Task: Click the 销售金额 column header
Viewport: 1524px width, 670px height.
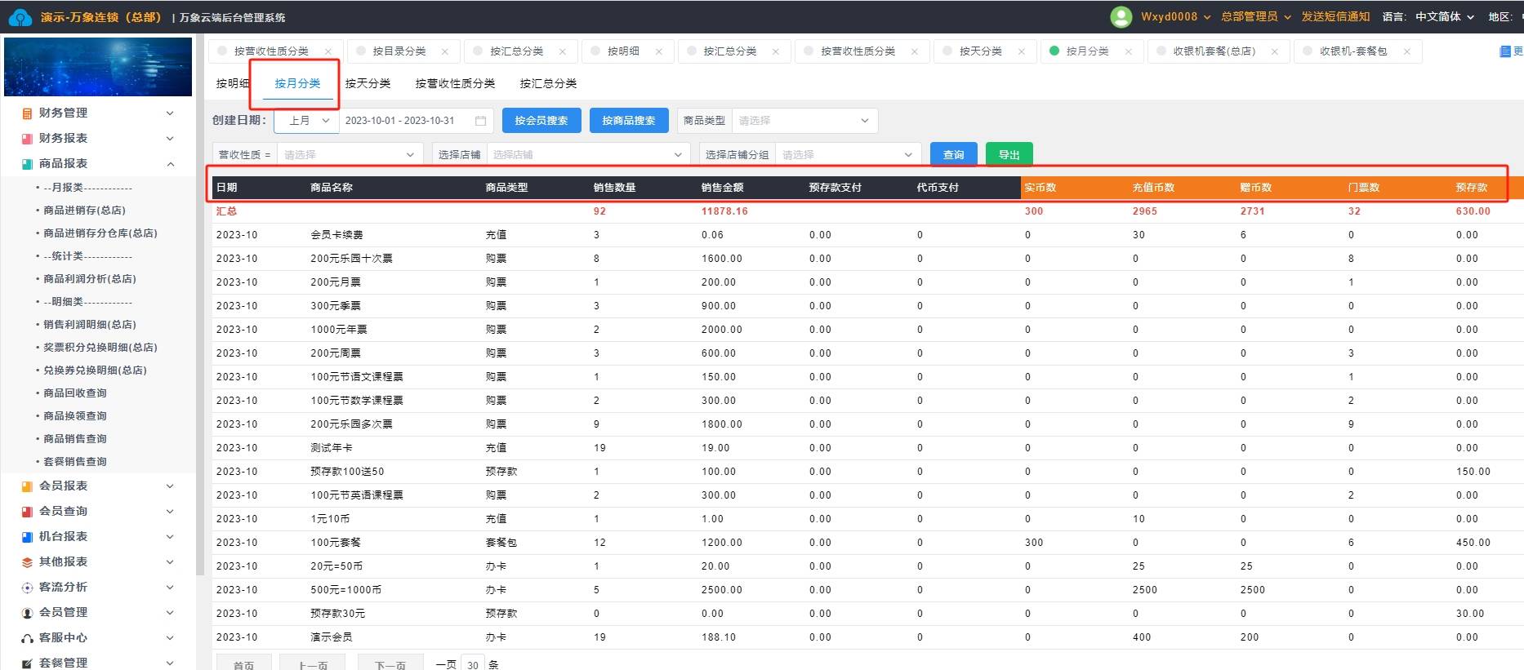Action: coord(722,188)
